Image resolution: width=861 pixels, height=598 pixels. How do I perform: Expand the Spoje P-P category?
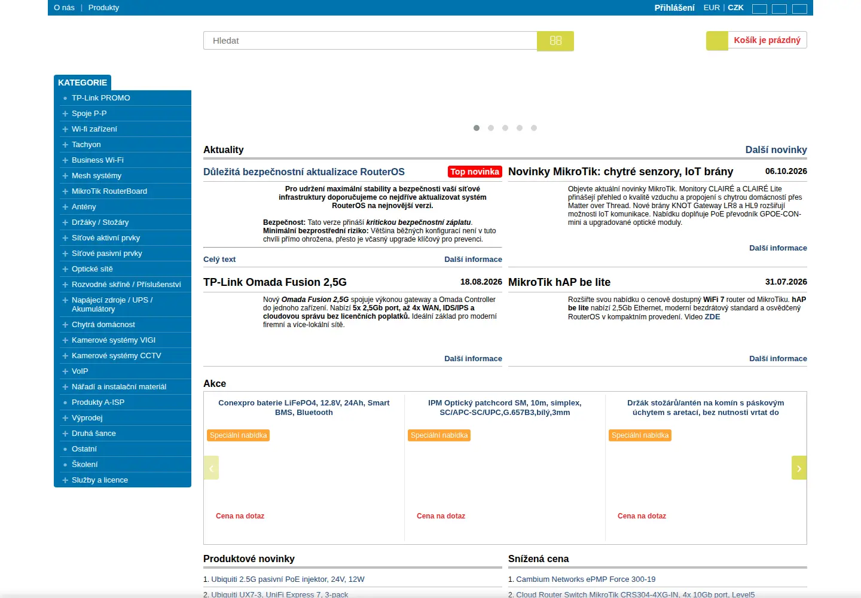point(65,114)
